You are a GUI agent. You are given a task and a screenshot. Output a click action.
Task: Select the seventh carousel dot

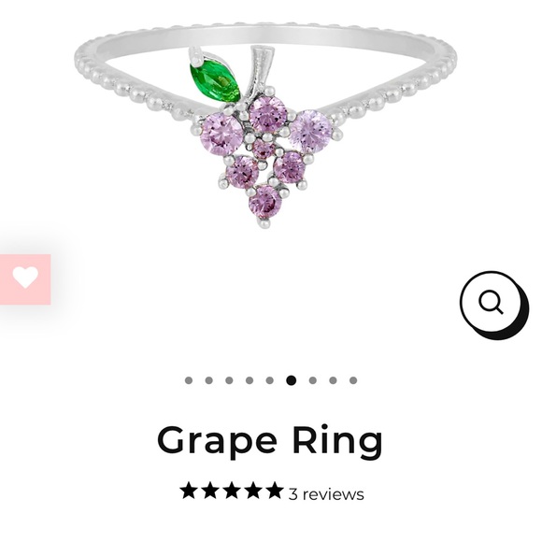[x=312, y=380]
